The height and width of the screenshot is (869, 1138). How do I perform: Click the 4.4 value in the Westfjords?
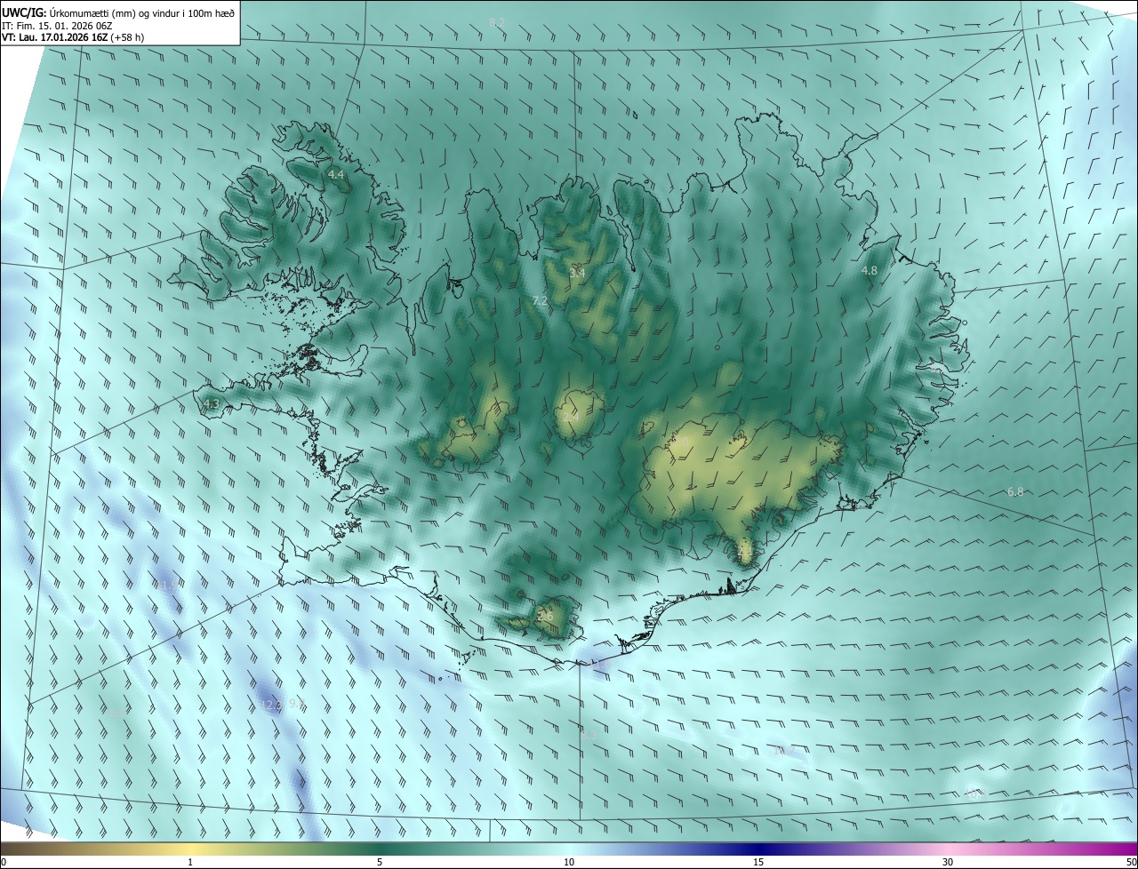[336, 175]
